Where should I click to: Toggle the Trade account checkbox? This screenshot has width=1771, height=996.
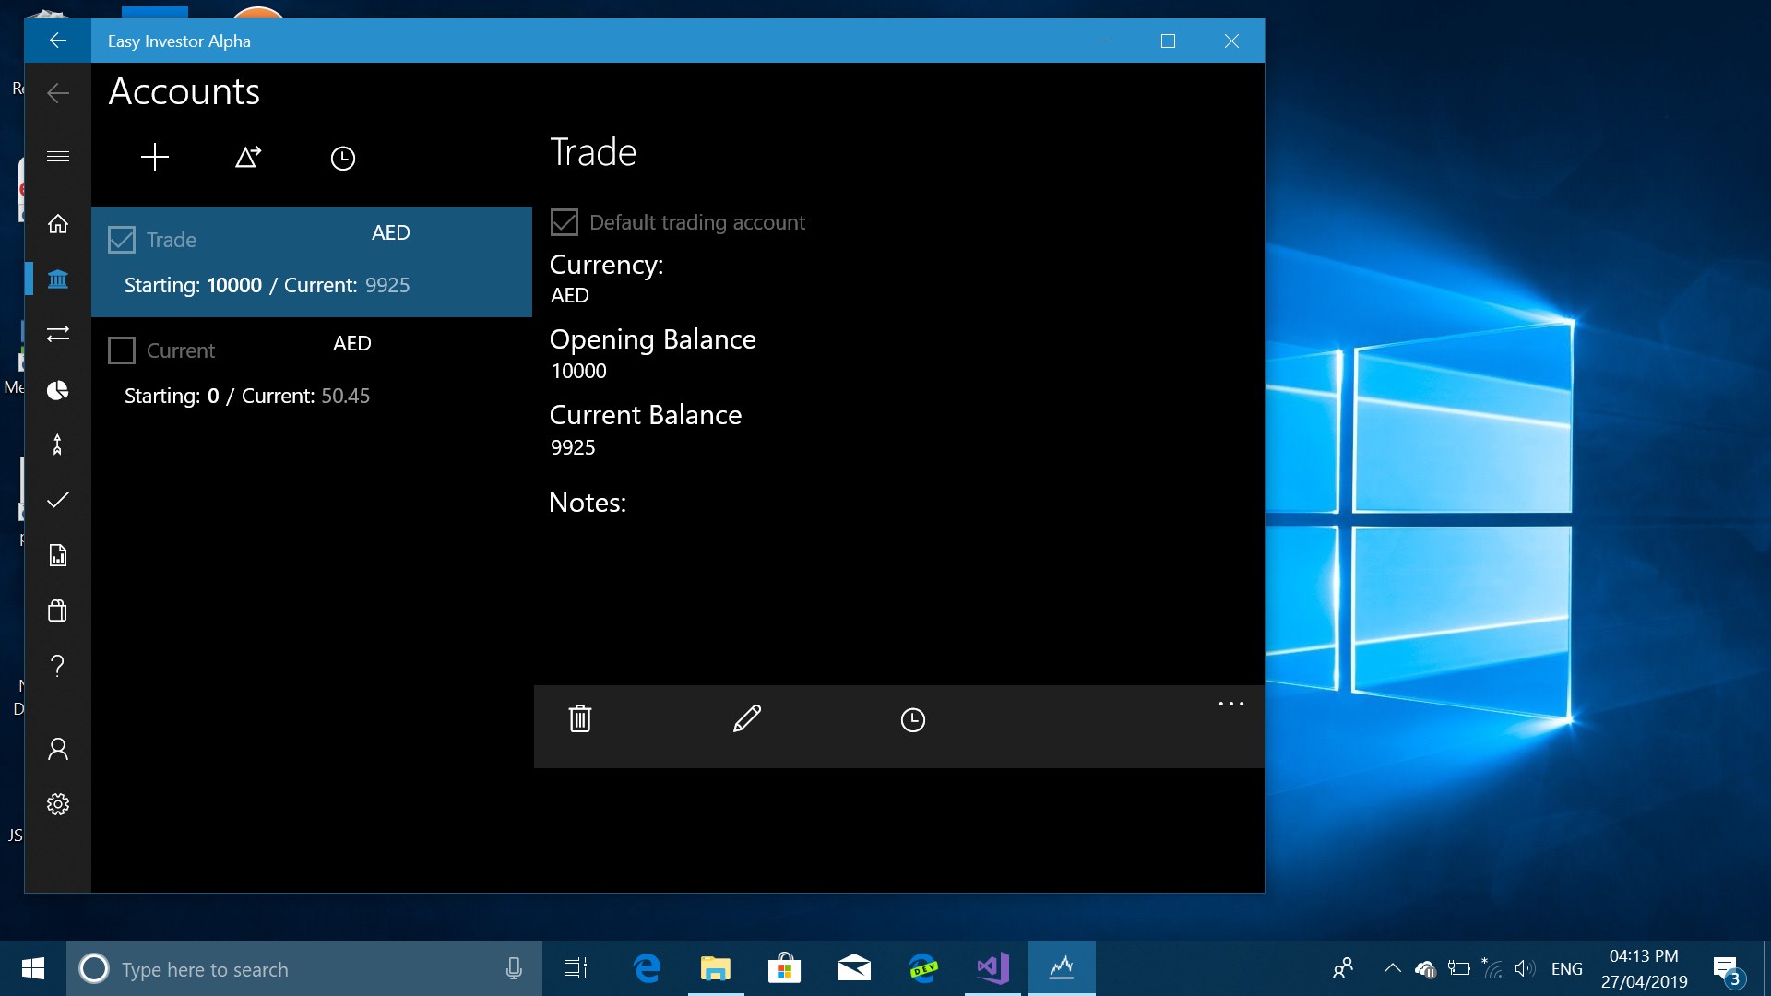point(122,240)
